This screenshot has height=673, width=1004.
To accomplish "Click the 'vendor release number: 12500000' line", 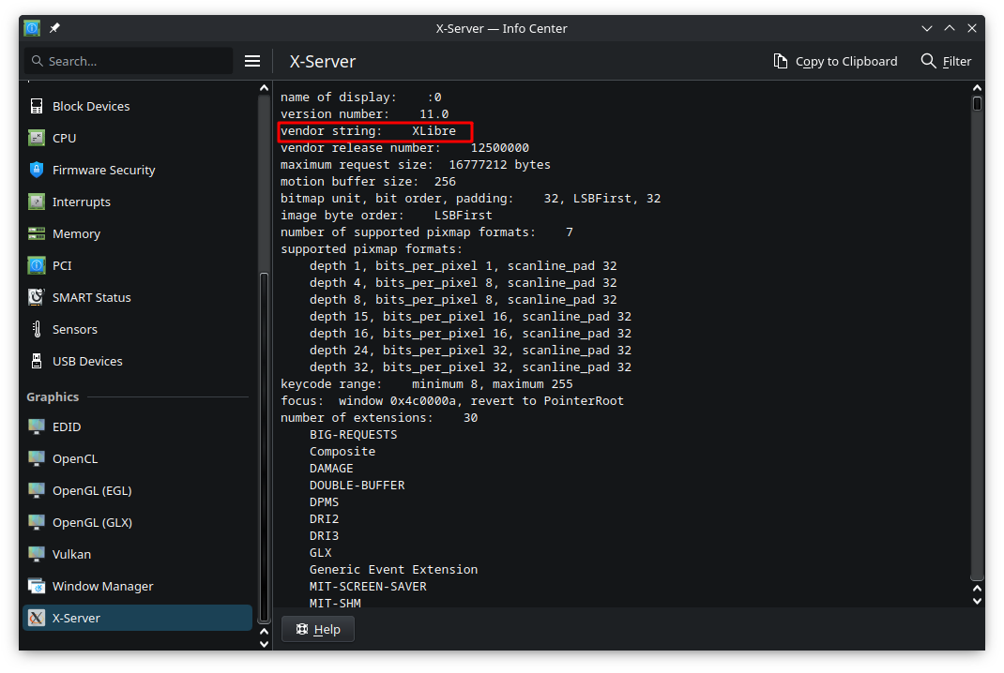I will (404, 148).
